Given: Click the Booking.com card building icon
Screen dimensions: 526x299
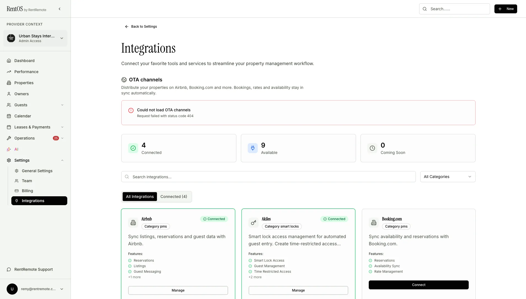Looking at the screenshot, I should click(374, 223).
